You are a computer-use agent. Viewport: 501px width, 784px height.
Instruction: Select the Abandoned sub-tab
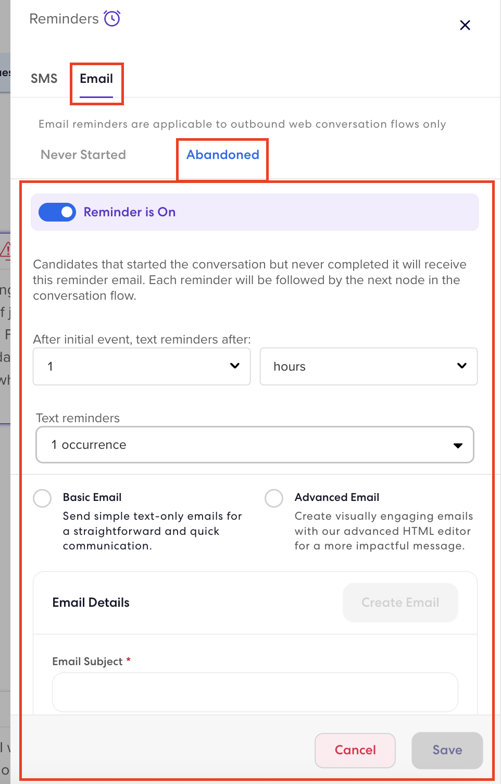pos(223,155)
